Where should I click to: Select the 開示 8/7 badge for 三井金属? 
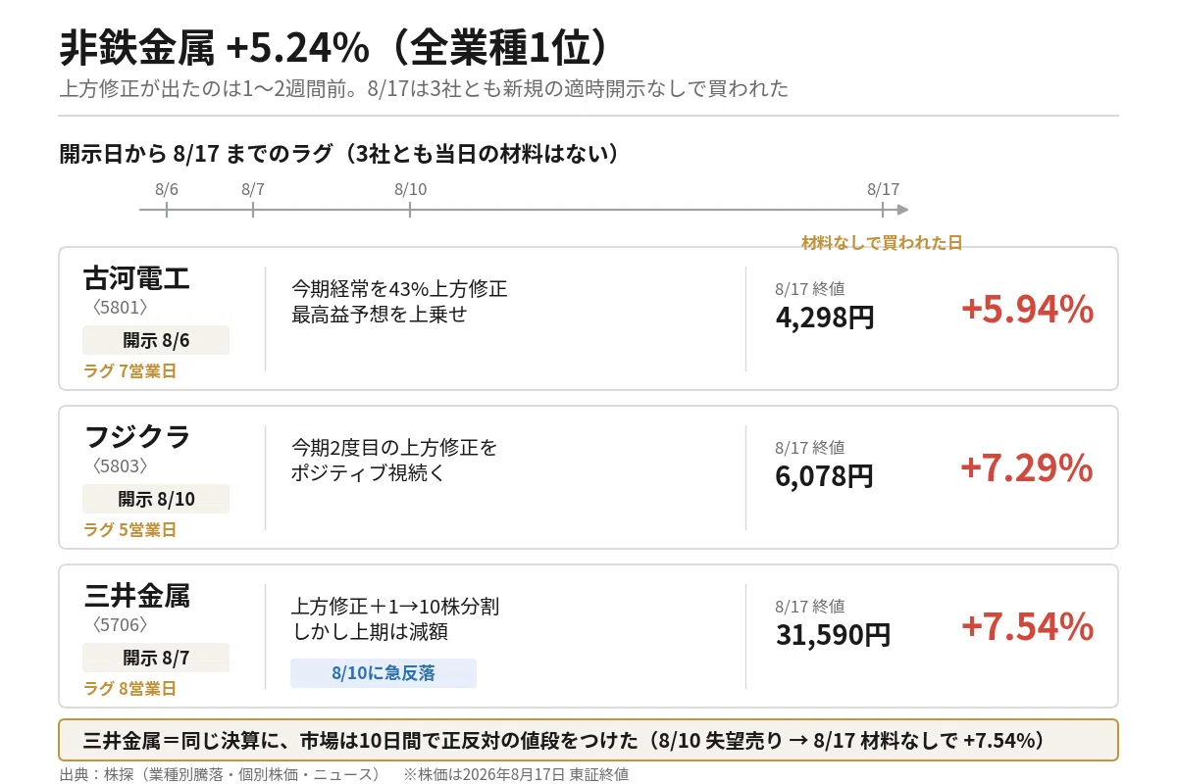(x=156, y=658)
